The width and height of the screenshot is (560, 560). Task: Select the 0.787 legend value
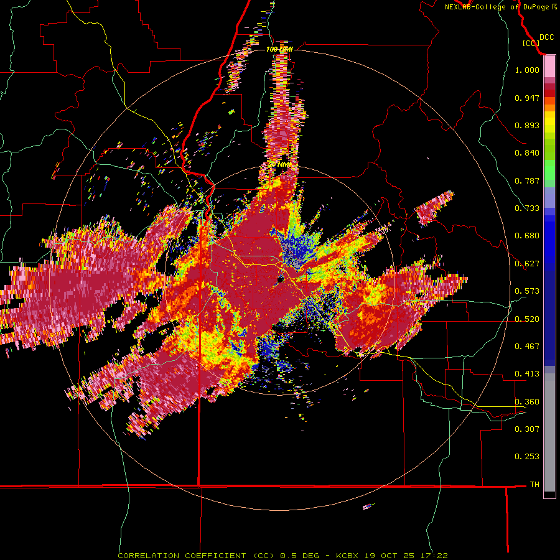(527, 180)
